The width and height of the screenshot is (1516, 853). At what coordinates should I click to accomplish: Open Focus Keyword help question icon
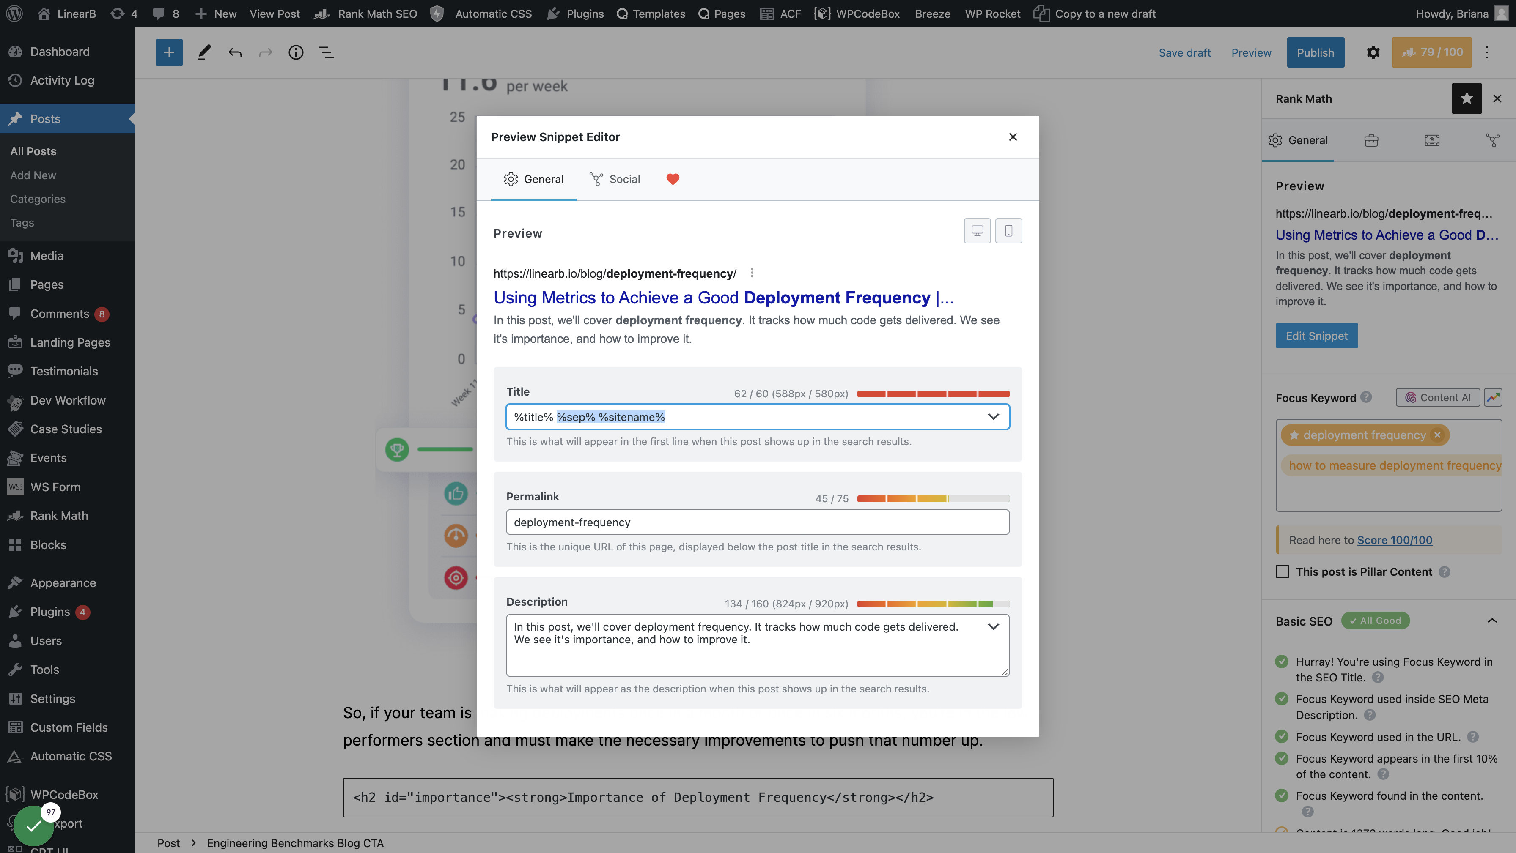[x=1367, y=397]
